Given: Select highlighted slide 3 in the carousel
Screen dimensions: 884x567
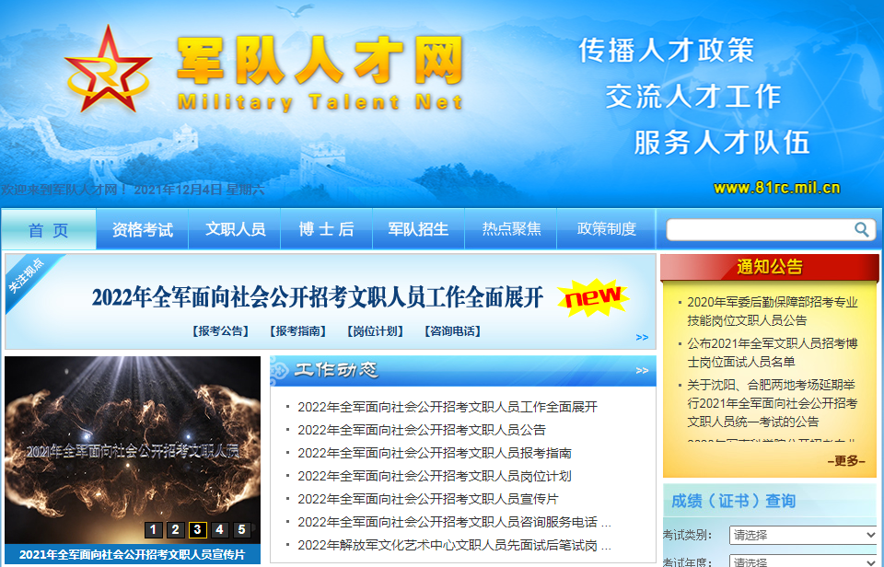Looking at the screenshot, I should [x=197, y=530].
